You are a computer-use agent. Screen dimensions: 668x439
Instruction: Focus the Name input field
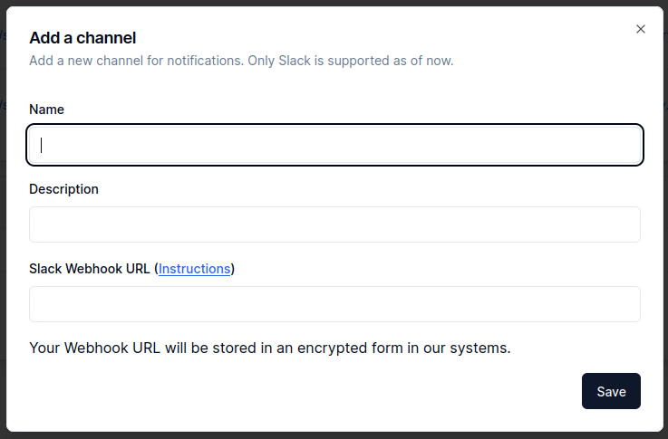coord(334,145)
